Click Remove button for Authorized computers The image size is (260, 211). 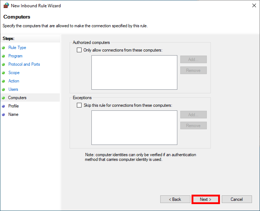193,70
